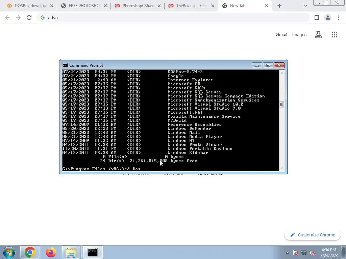Toggle the Chrome side panel icon
346x259 pixels.
point(317,18)
